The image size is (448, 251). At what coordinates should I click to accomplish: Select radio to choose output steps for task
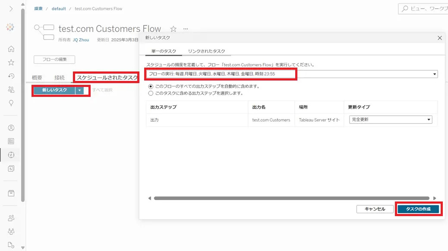click(151, 93)
